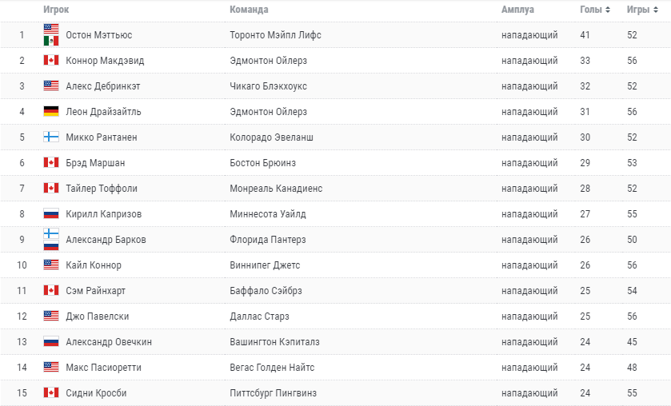Sort table by Игры column arrows
This screenshot has width=671, height=406.
(x=655, y=10)
